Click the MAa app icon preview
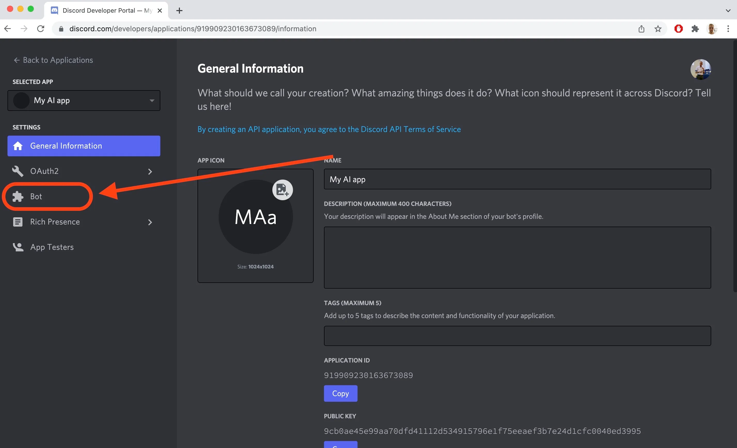 tap(256, 217)
